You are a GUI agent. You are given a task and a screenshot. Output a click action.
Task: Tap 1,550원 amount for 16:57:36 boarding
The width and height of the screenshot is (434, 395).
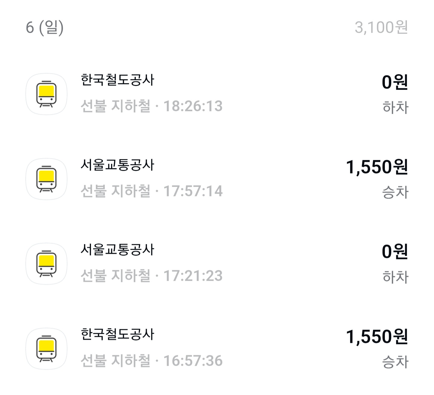(377, 337)
